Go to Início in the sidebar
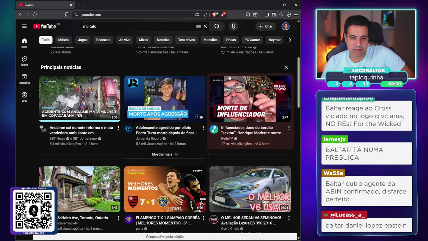Image resolution: width=428 pixels, height=241 pixels. tap(24, 43)
